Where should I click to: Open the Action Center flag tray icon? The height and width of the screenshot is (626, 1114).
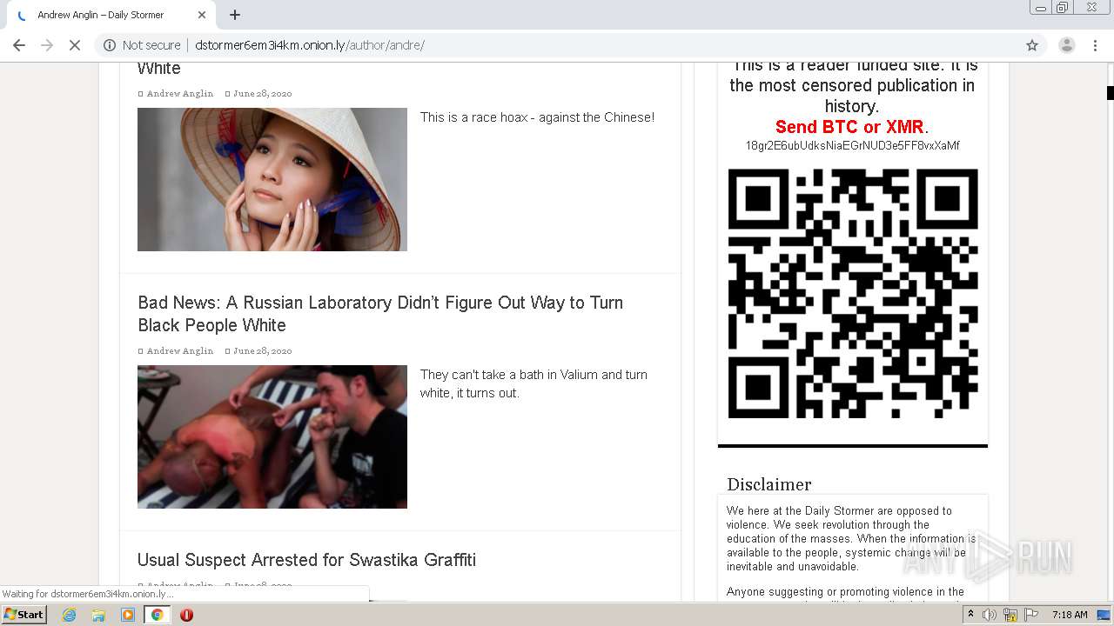1030,615
